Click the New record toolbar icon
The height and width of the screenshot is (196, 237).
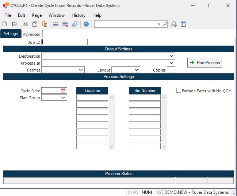[x=5, y=24]
